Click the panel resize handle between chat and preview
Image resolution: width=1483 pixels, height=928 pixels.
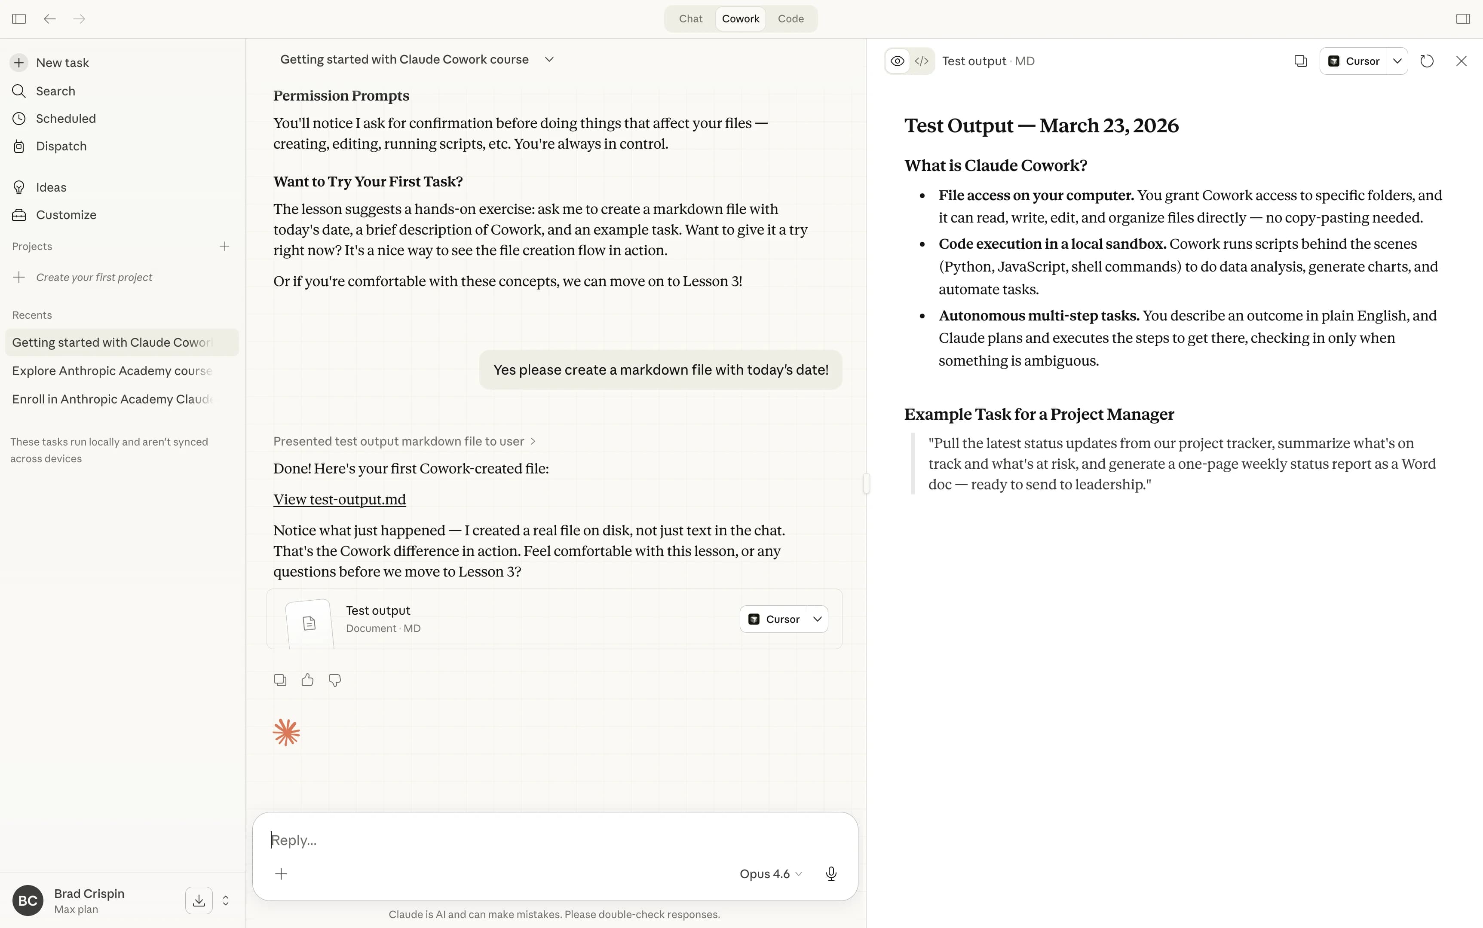click(867, 483)
